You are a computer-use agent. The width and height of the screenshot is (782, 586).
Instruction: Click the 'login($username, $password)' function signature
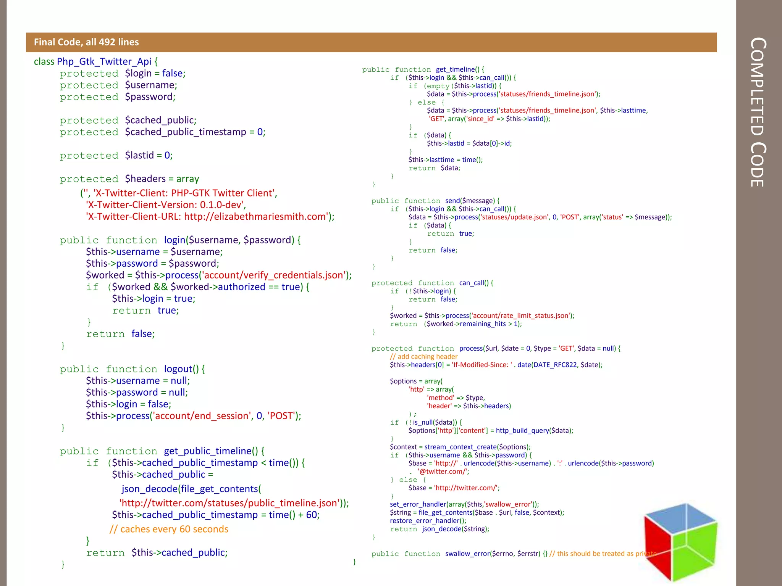coord(229,240)
